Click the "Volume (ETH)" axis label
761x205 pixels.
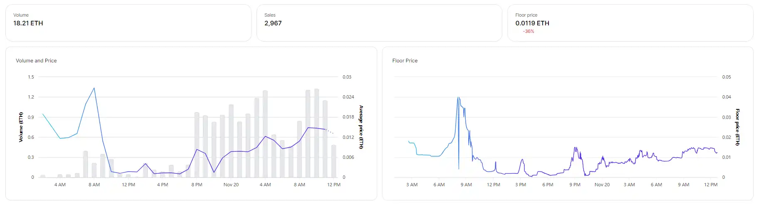pos(21,127)
